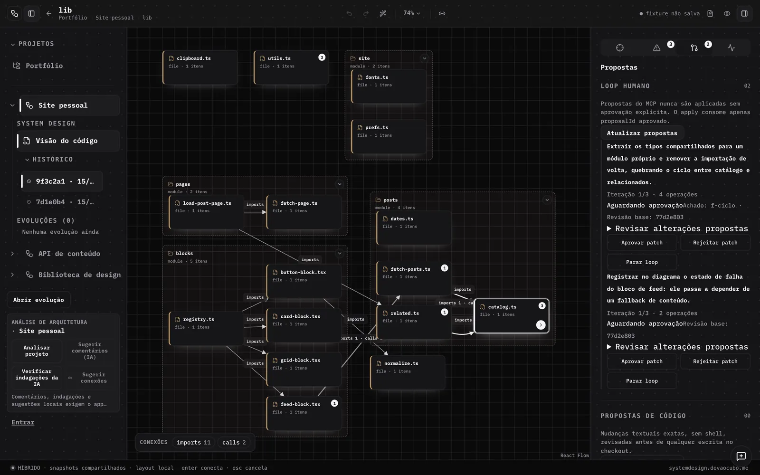The image size is (760, 475).
Task: Toggle the imports 11 connection filter
Action: pos(194,442)
